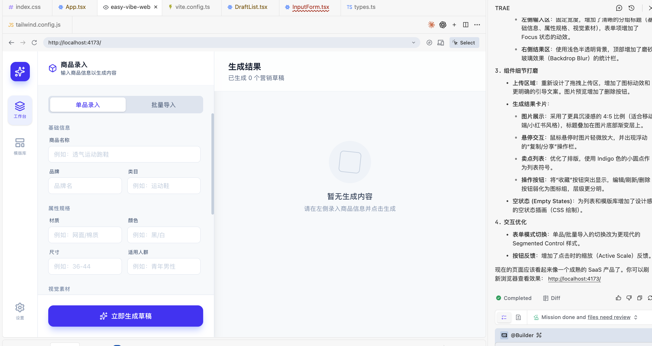Open the device preview mode icon
Viewport: 652px width, 346px height.
[441, 43]
